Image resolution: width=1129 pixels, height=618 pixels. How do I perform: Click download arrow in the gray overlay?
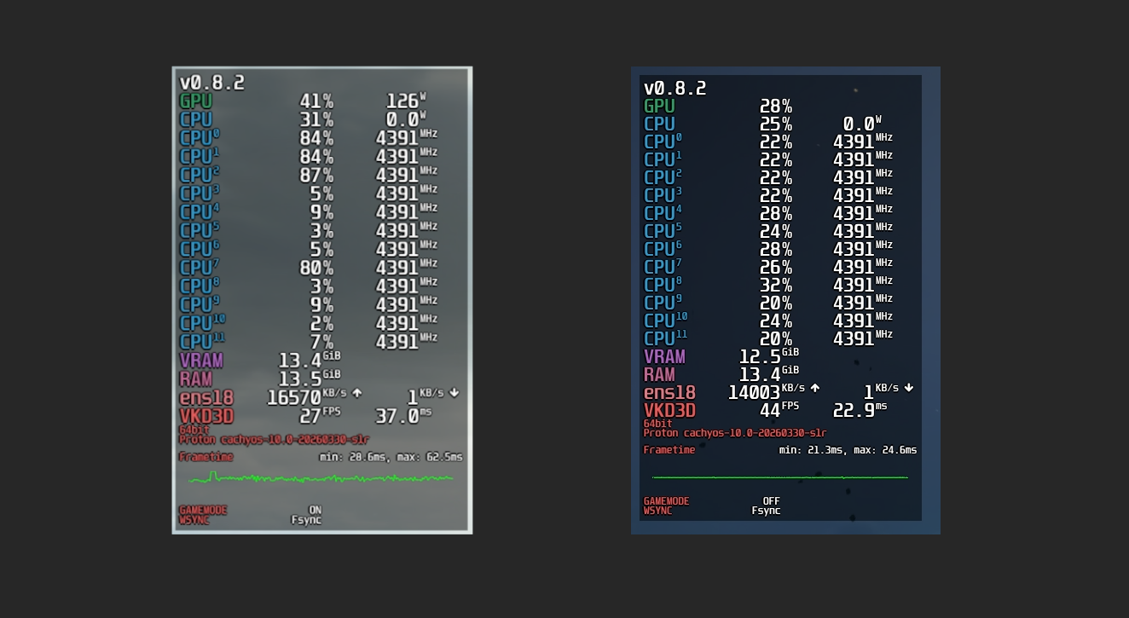(454, 393)
